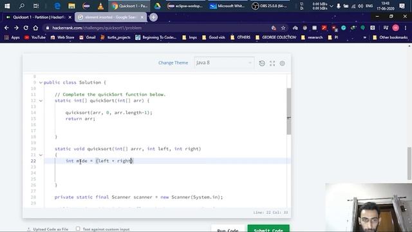This screenshot has width=412, height=232.
Task: Click the clock showing 17-06-2020
Action: (386, 6)
